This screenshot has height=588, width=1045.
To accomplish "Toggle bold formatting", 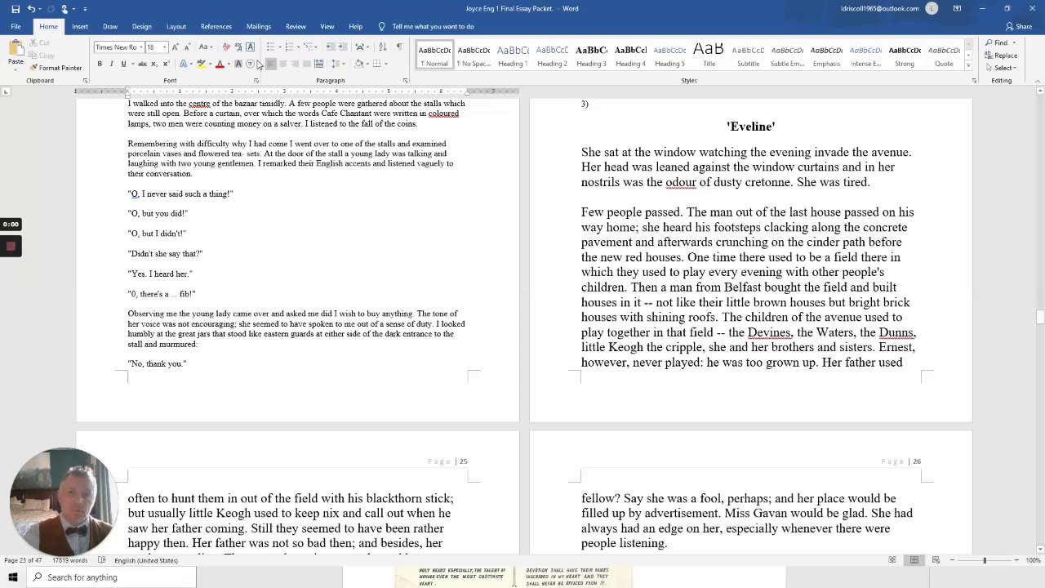I will coord(100,64).
